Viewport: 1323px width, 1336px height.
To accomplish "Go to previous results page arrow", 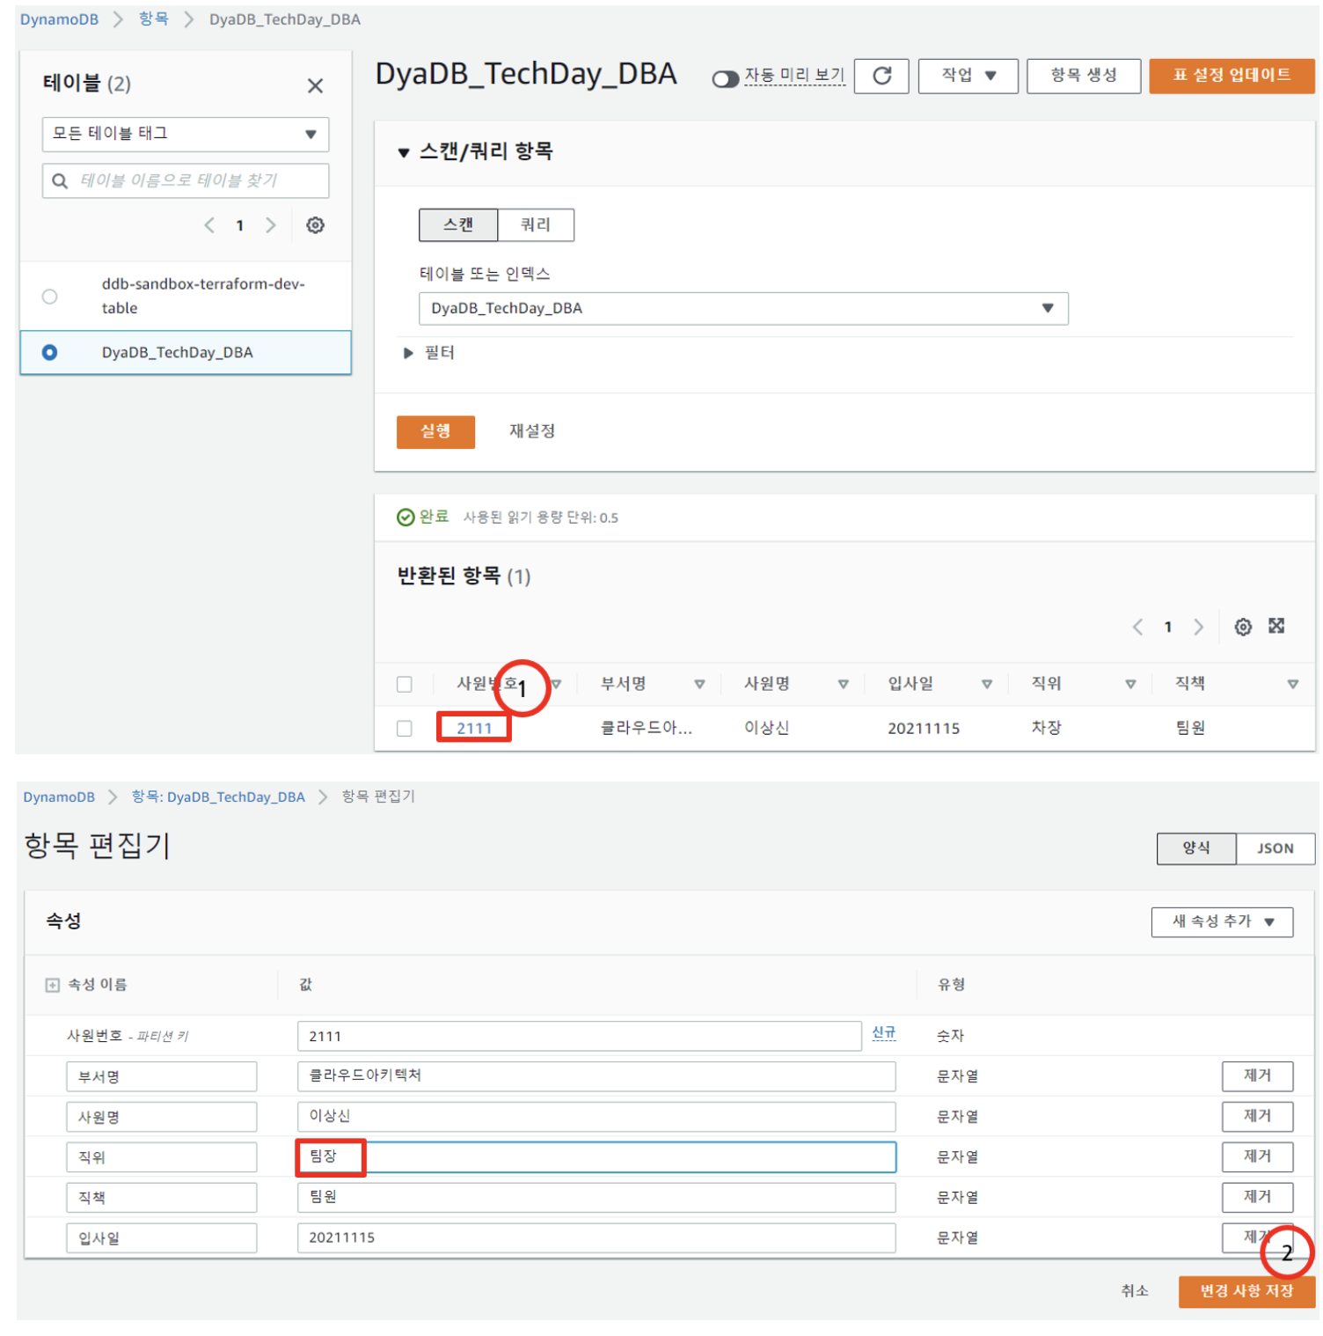I will pos(1137,627).
